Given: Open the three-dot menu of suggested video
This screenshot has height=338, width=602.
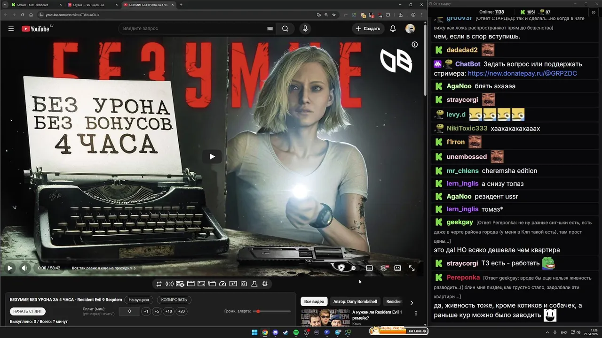Looking at the screenshot, I should tap(416, 313).
